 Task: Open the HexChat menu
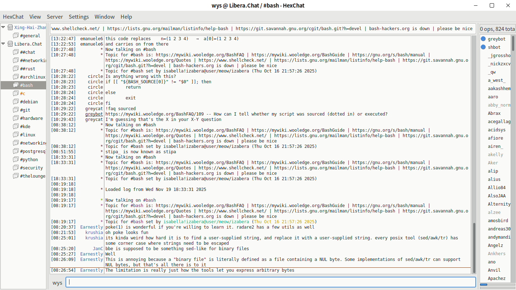coord(13,17)
